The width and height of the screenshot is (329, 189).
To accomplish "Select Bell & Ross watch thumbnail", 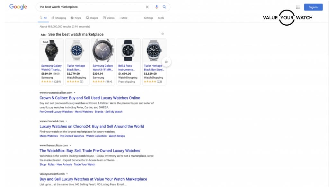I will pos(129,51).
